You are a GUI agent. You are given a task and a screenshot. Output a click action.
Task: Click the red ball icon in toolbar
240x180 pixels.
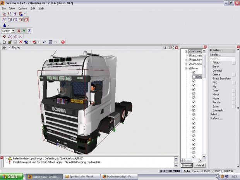coord(63,42)
